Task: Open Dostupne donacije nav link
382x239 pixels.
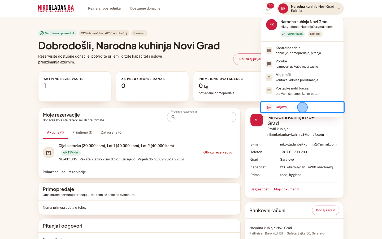Action: point(145,8)
